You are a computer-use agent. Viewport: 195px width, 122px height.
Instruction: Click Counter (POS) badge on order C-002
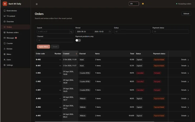[85, 82]
